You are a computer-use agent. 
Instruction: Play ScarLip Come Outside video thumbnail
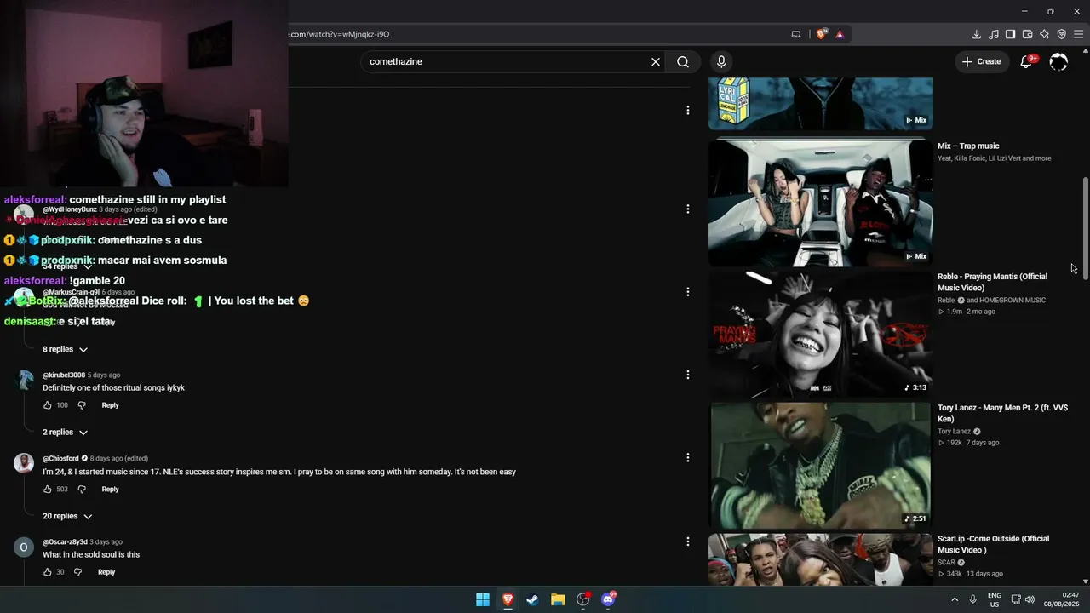pyautogui.click(x=821, y=559)
